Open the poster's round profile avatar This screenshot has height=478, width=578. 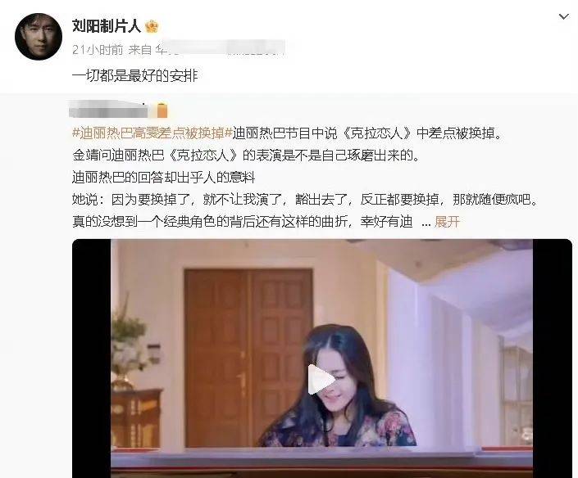39,37
